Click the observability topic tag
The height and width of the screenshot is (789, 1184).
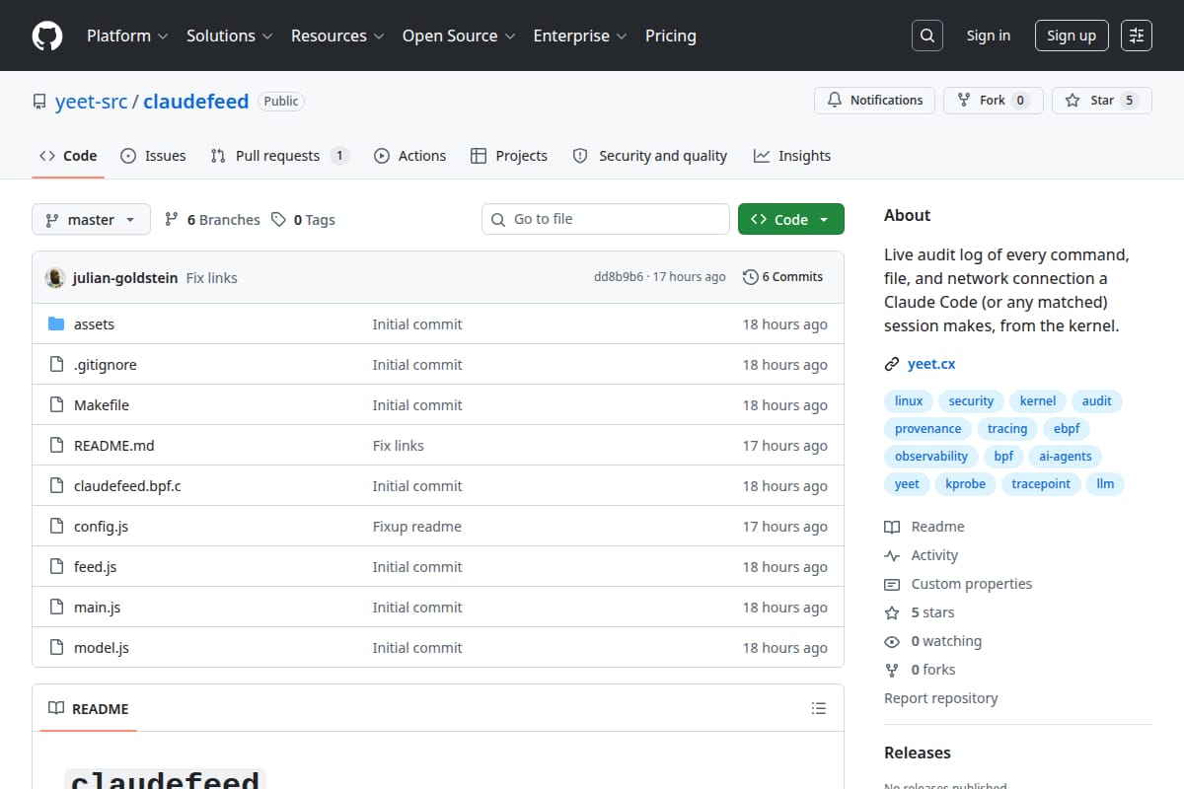point(931,456)
